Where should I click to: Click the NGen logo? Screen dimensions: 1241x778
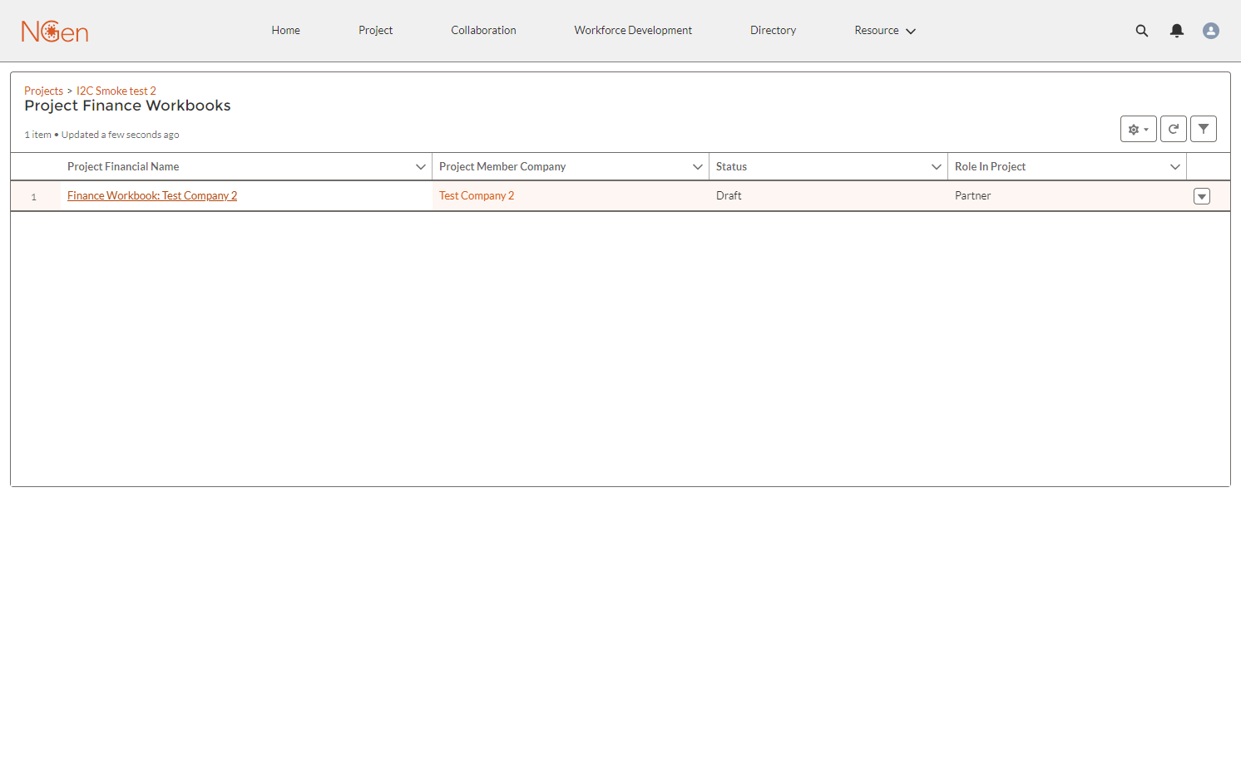55,31
